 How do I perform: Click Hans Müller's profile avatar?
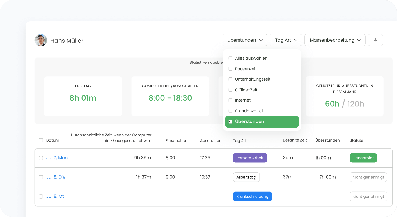[41, 40]
